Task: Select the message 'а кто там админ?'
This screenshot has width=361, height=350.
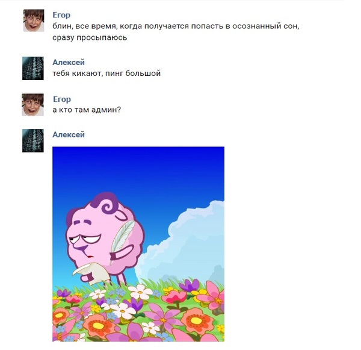Action: 87,110
